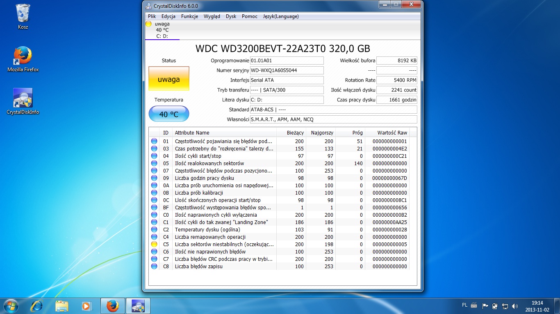Click the yellow uwaga health status button

point(169,78)
